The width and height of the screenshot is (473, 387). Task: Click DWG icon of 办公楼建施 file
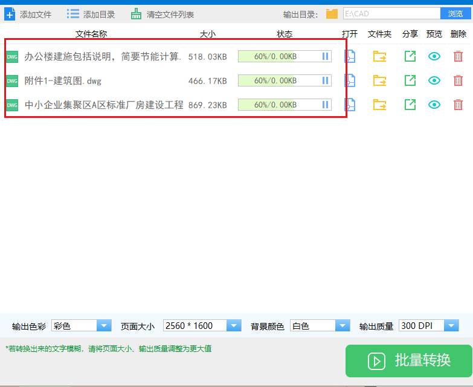click(x=12, y=57)
